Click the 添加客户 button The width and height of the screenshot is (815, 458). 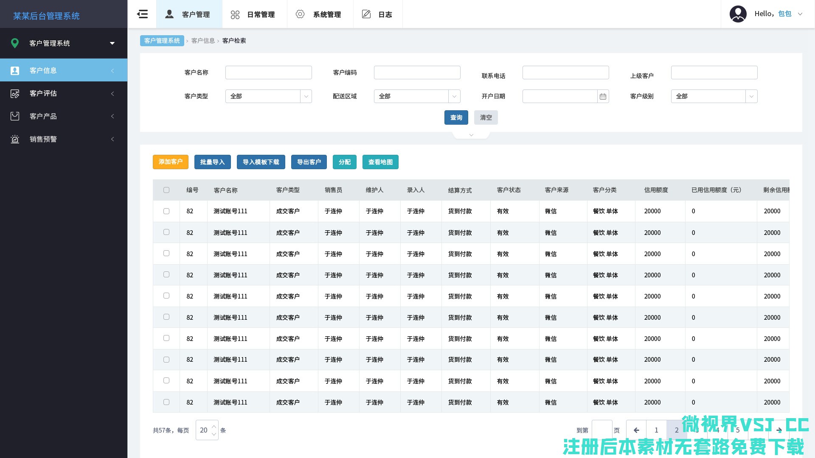pos(170,162)
